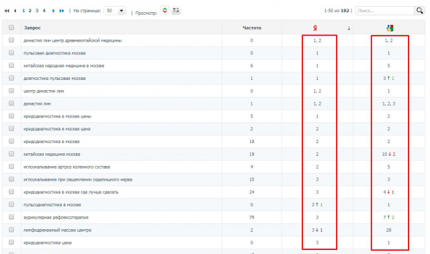This screenshot has width=430, height=254.
Task: Open page 4 of results
Action: [x=44, y=11]
